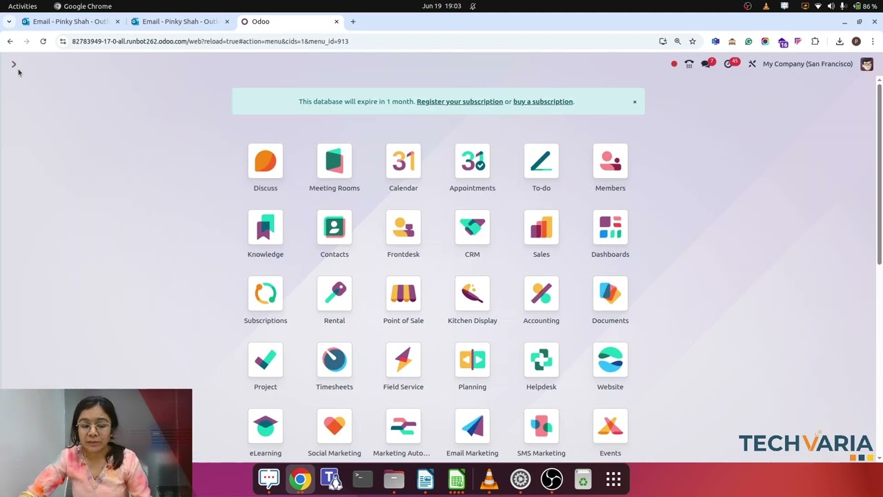
Task: Open the Subscriptions app
Action: point(266,294)
